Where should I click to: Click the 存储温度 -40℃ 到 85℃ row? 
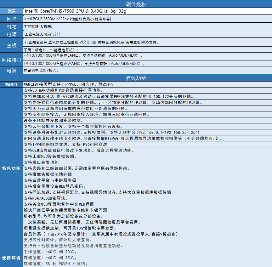pos(147,258)
